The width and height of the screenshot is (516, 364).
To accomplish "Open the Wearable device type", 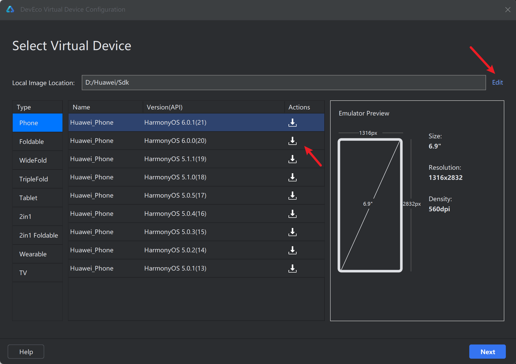I will tap(33, 254).
